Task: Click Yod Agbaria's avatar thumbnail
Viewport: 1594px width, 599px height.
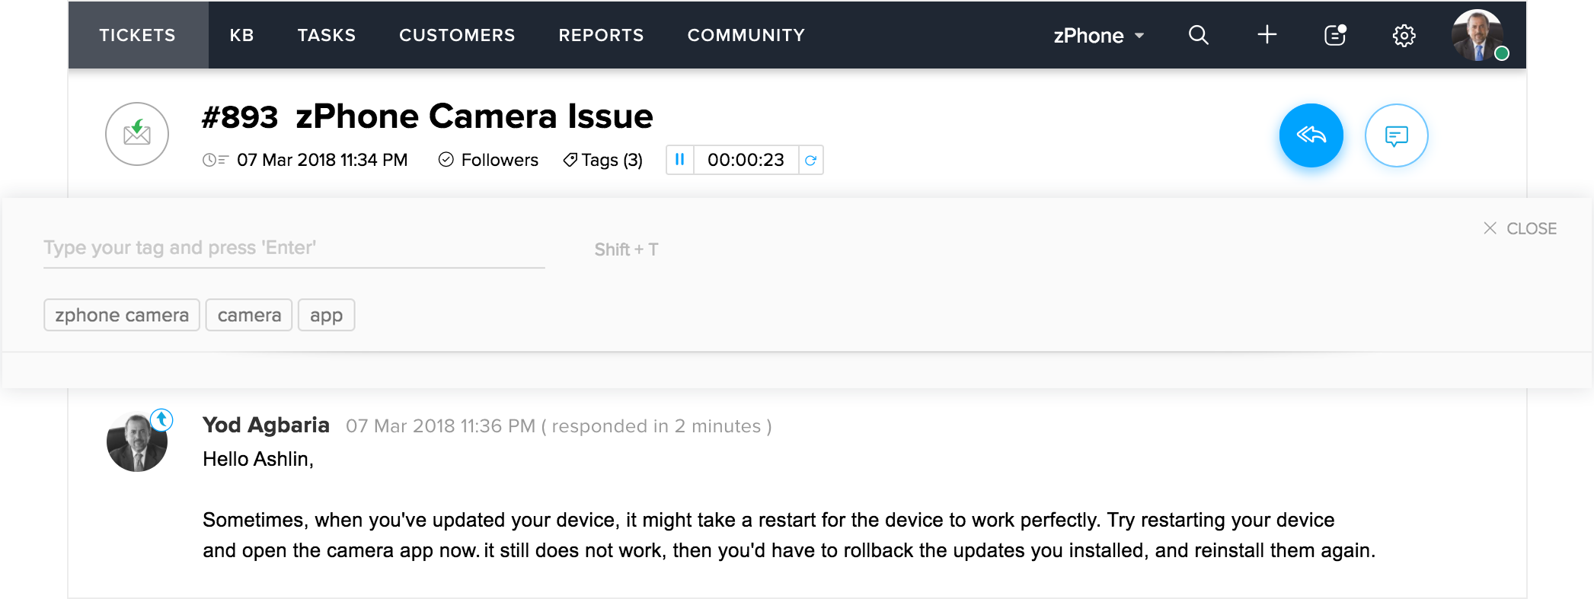Action: [137, 442]
